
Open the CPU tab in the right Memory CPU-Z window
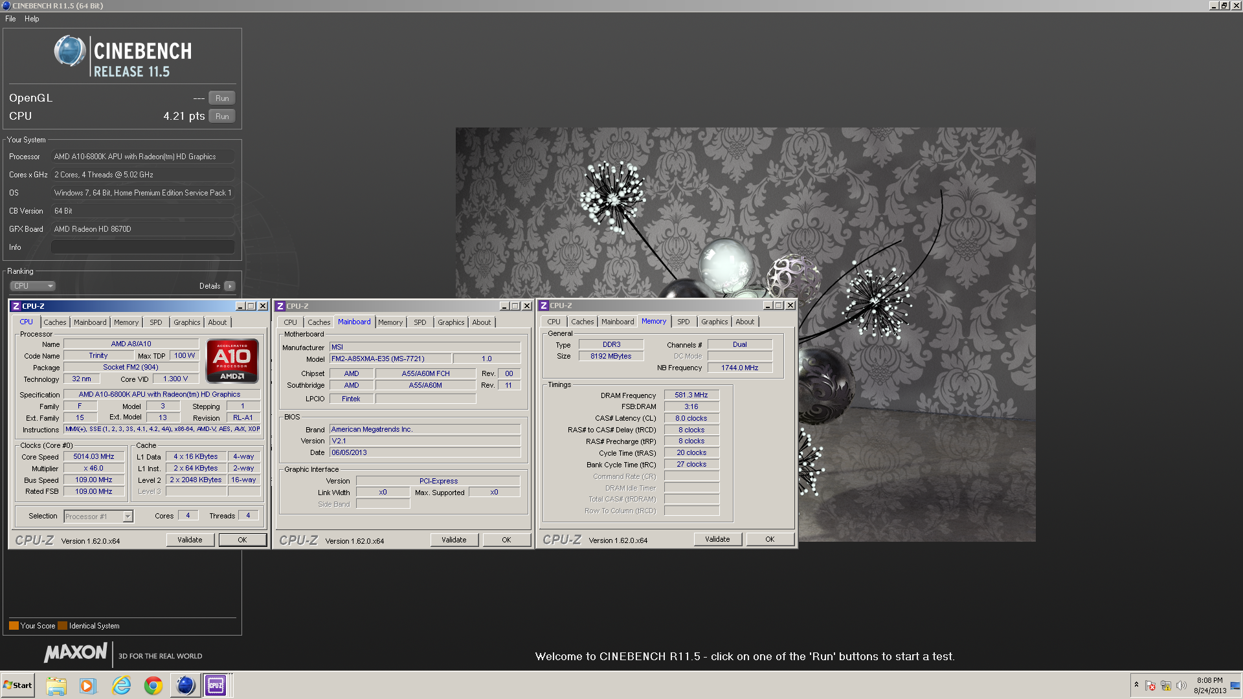coord(554,322)
